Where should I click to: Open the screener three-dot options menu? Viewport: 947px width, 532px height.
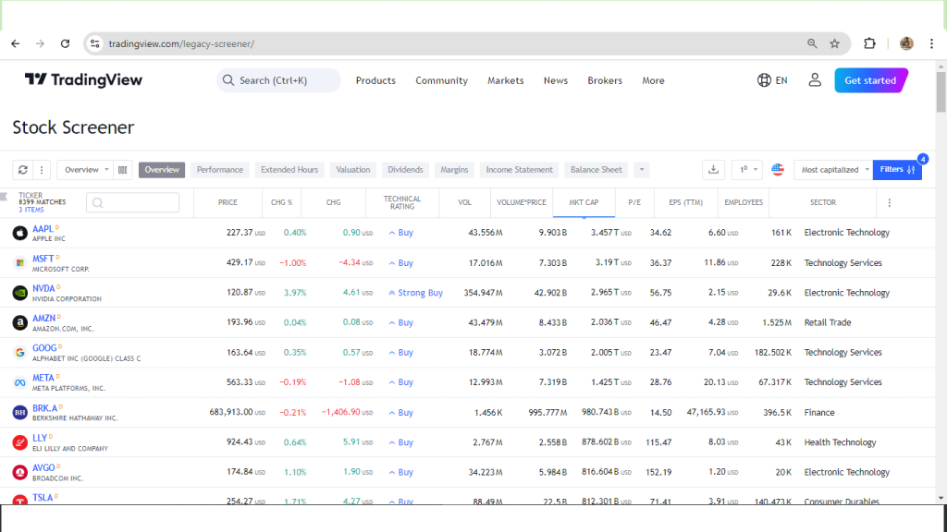[43, 170]
